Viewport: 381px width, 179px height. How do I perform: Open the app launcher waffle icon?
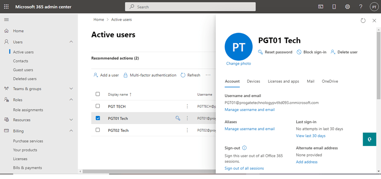[x=6, y=7]
